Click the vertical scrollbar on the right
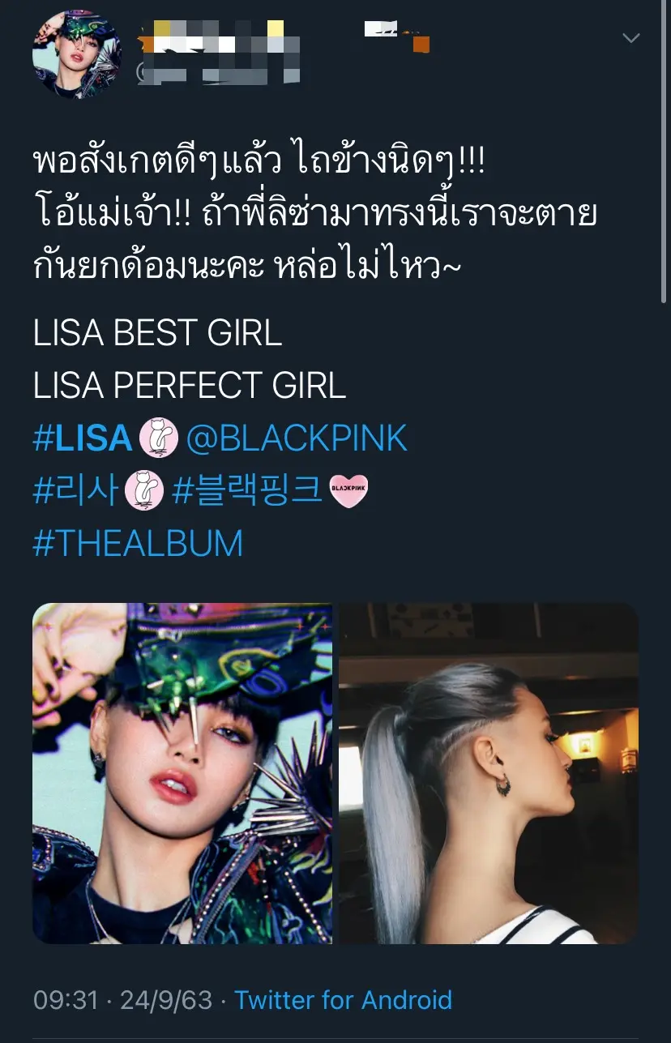The width and height of the screenshot is (671, 1043). (x=665, y=154)
